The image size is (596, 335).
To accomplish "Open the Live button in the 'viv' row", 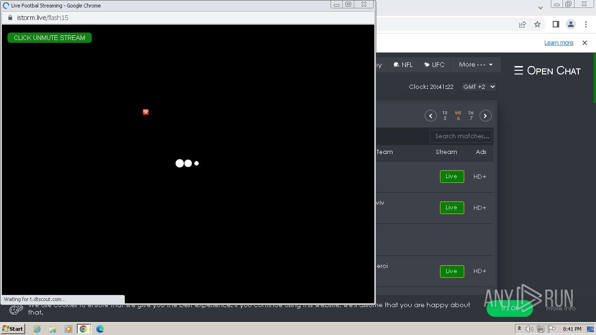I will (x=452, y=208).
